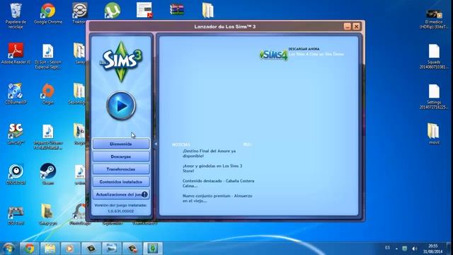Select the WinRAR archive icon on the desktop

coord(177,10)
